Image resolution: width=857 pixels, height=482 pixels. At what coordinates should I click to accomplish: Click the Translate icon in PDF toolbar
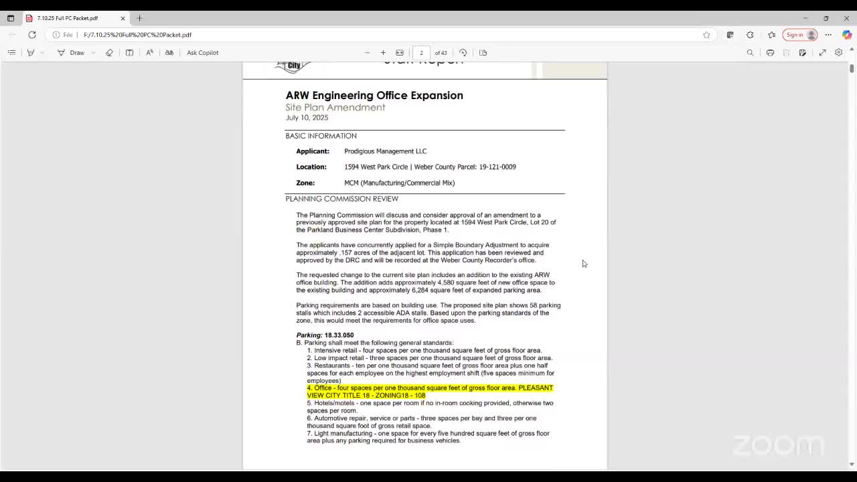(x=169, y=53)
